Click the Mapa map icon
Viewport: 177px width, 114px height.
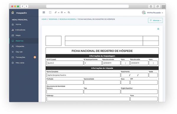click(13, 35)
